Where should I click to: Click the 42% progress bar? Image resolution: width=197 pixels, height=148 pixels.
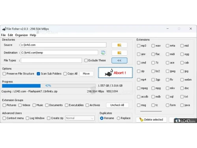[49, 86]
